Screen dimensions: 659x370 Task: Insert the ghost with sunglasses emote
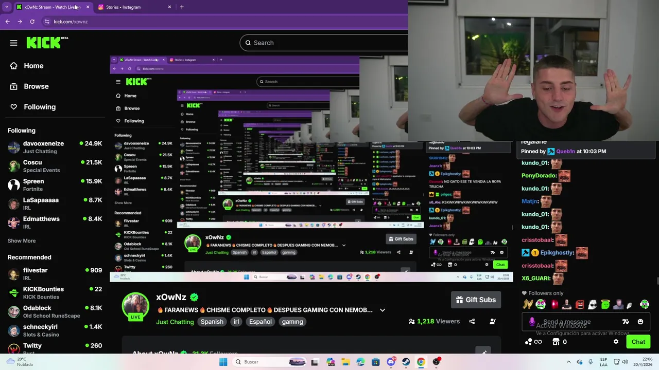pyautogui.click(x=593, y=304)
